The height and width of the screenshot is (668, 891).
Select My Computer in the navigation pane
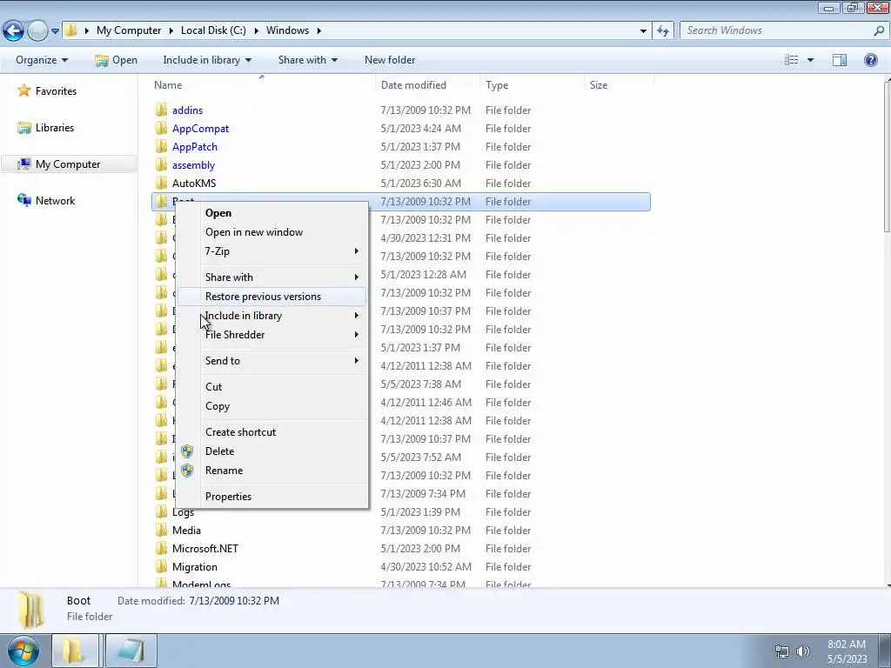coord(68,164)
